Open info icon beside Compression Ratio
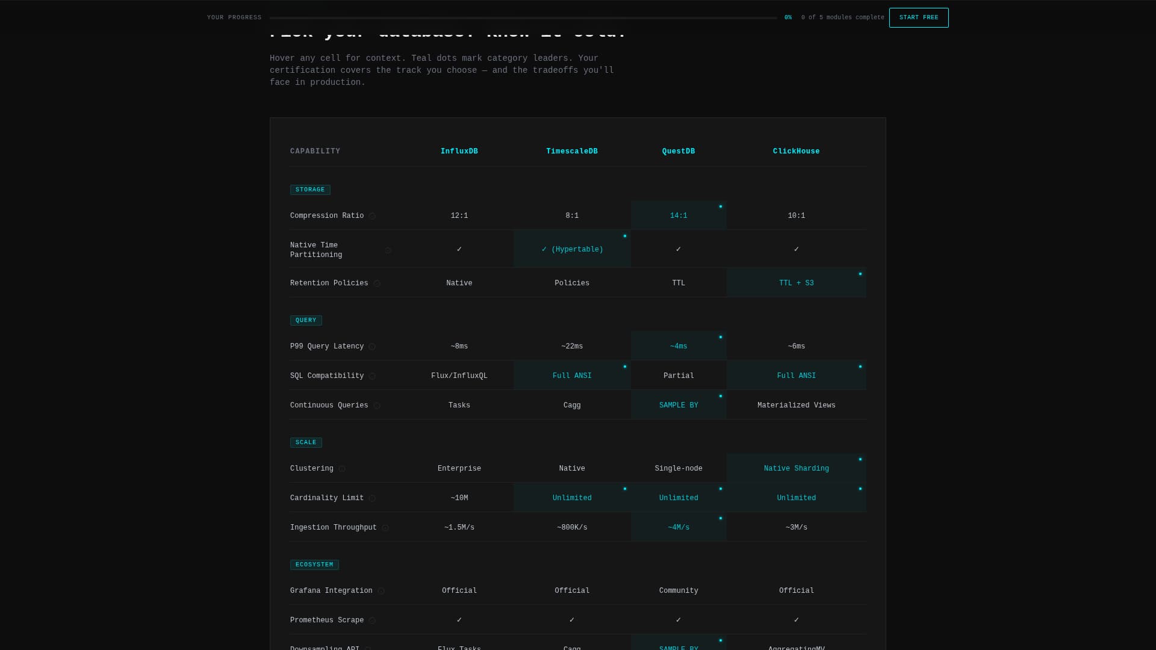Viewport: 1156px width, 650px height. [x=372, y=216]
